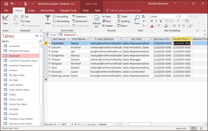Image resolution: width=208 pixels, height=131 pixels.
Task: Click the search magnifier in Tables pane
Action: coord(41,41)
